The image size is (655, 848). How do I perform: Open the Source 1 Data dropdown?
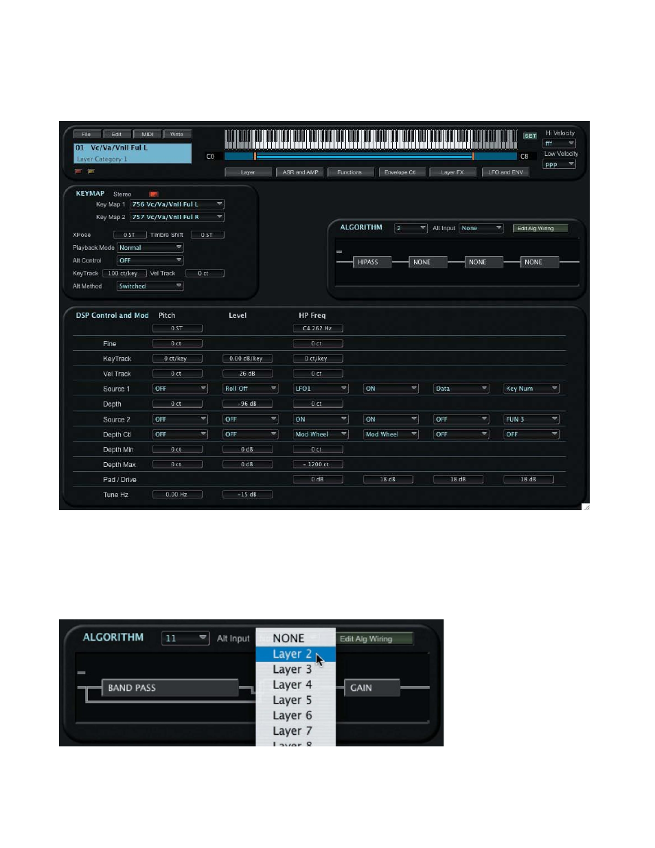pyautogui.click(x=461, y=389)
